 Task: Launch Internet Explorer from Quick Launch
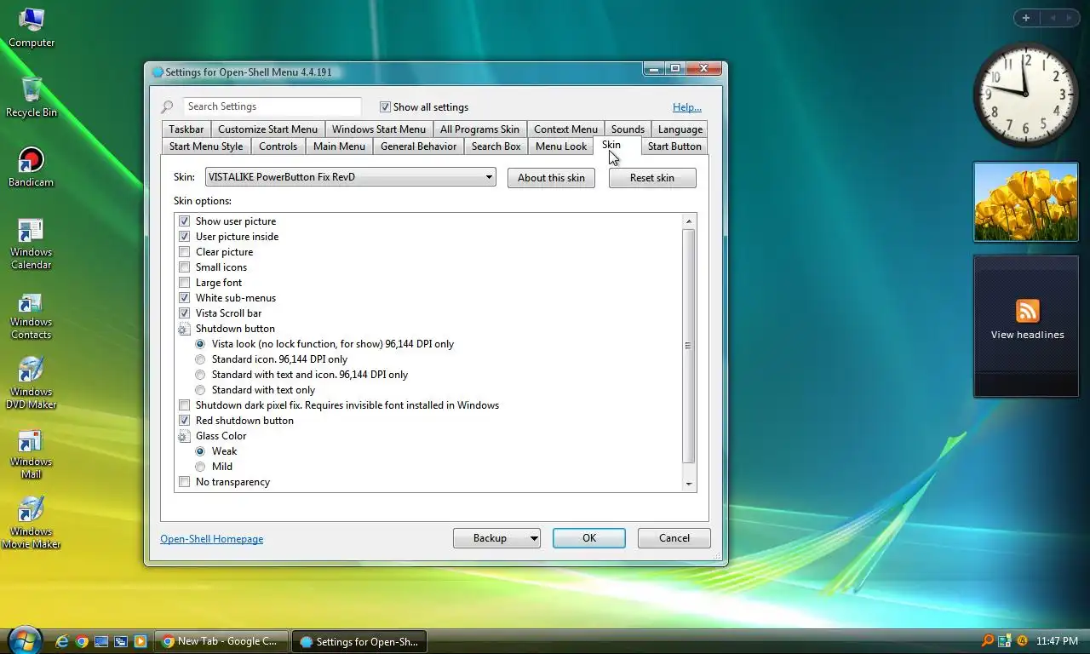pyautogui.click(x=62, y=641)
